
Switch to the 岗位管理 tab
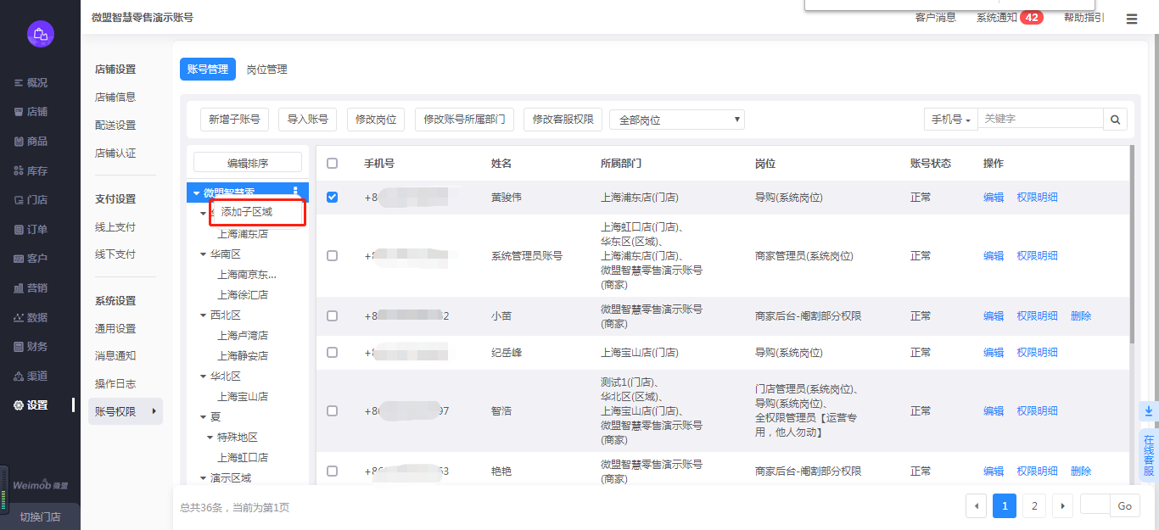pyautogui.click(x=266, y=70)
